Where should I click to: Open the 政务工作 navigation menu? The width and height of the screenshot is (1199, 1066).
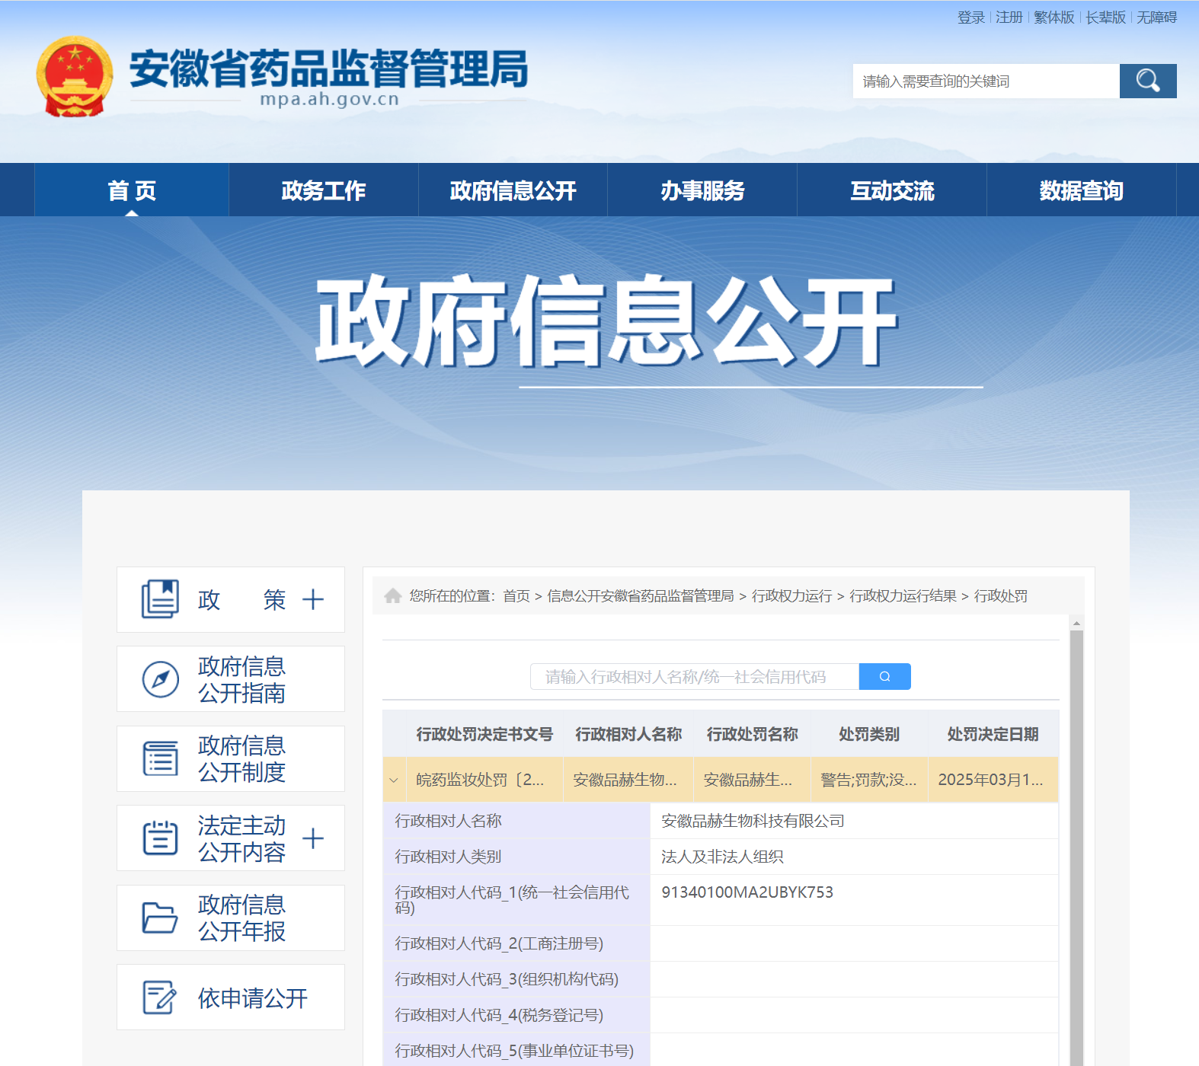324,190
